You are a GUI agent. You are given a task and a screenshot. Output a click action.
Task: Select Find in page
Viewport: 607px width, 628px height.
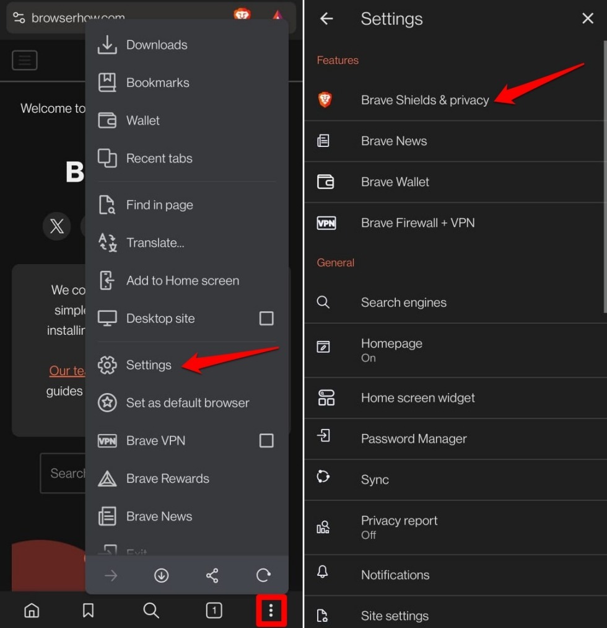point(186,205)
